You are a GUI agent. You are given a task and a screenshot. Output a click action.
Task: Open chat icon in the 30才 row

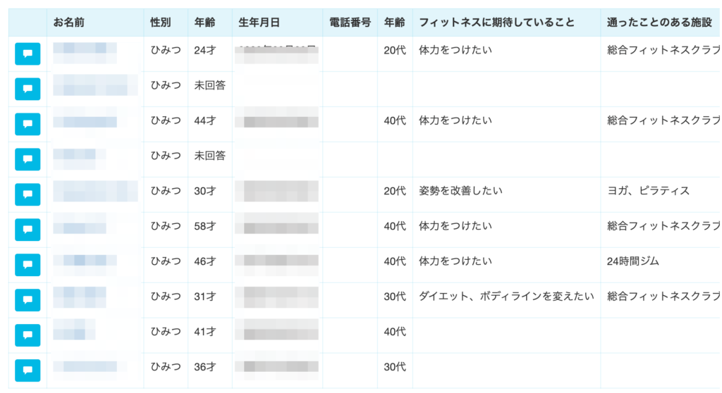point(27,194)
